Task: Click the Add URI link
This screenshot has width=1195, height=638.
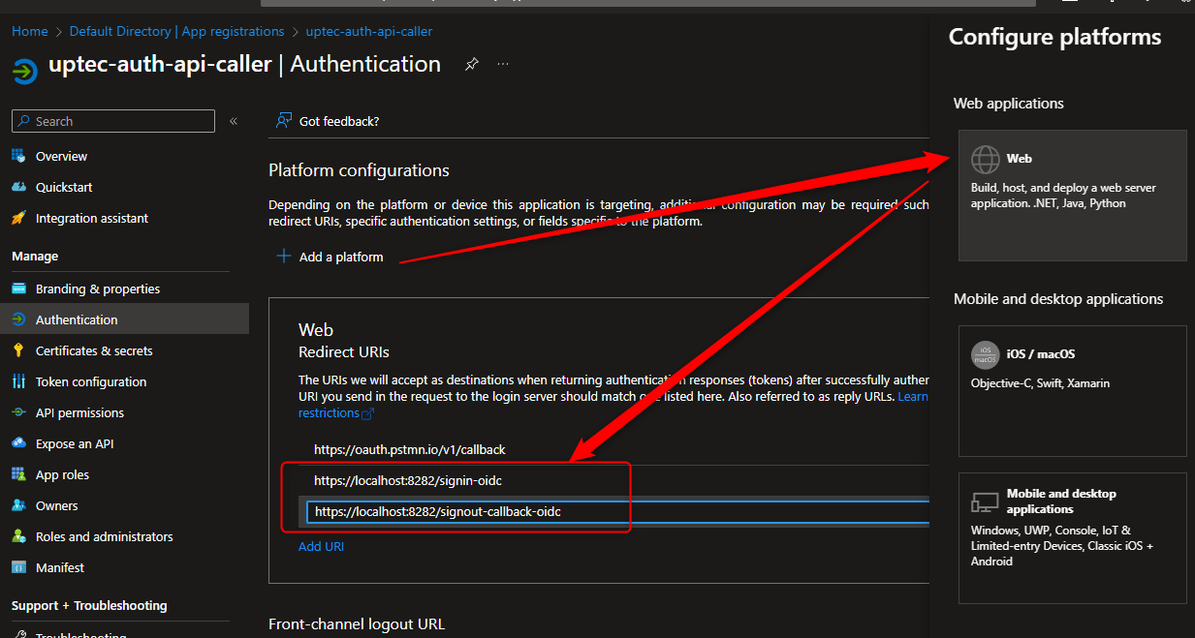Action: [x=321, y=546]
